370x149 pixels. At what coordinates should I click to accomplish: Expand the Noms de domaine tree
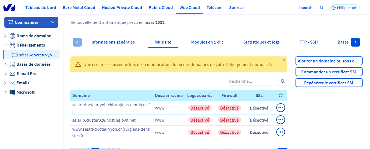point(5,36)
